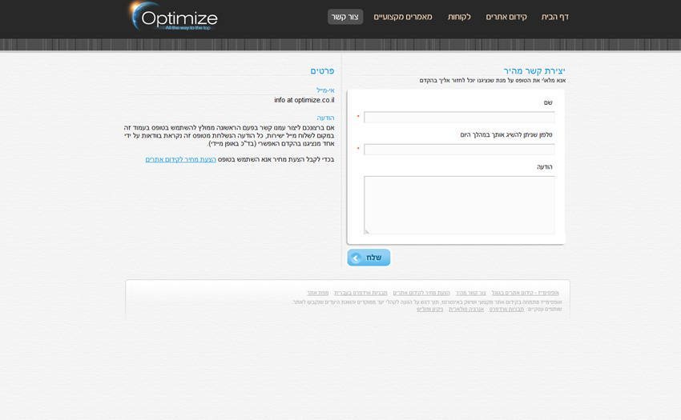Viewport: 681px width, 420px height.
Task: Visit the מפת אתר sitemap footer link
Action: click(x=317, y=293)
